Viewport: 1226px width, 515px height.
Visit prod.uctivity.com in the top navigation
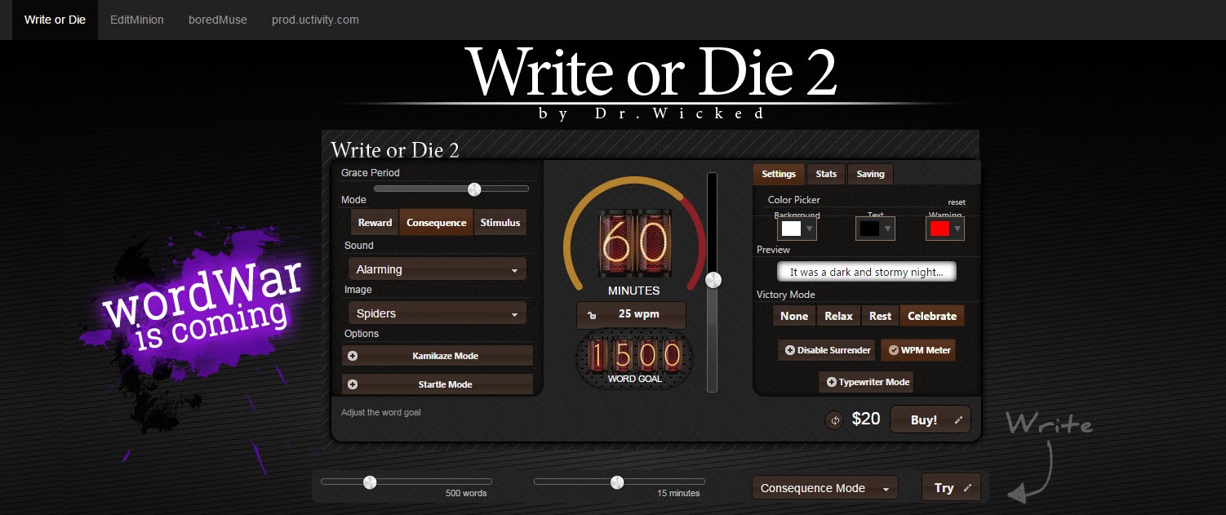coord(315,20)
